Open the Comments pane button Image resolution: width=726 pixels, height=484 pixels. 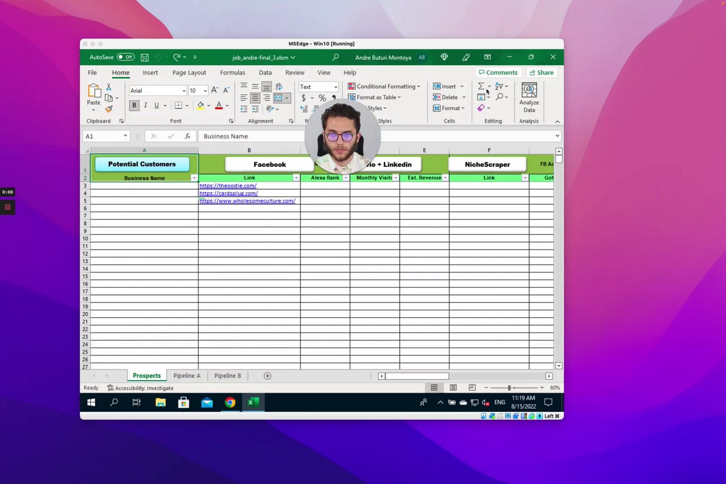(x=498, y=73)
